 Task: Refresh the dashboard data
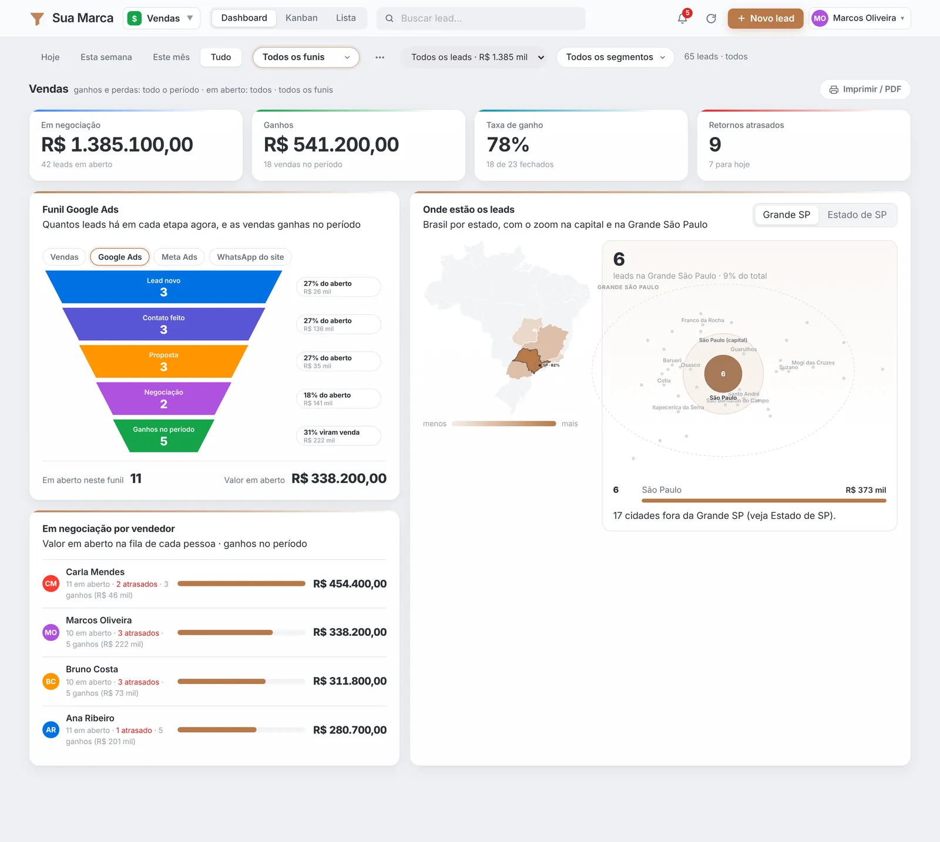(x=711, y=18)
